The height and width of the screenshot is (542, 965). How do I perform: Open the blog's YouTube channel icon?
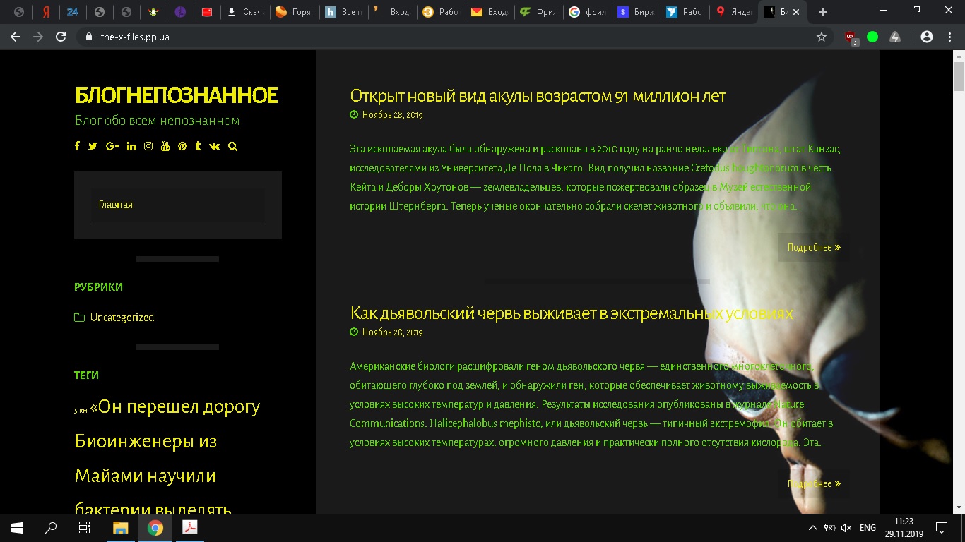(x=165, y=146)
